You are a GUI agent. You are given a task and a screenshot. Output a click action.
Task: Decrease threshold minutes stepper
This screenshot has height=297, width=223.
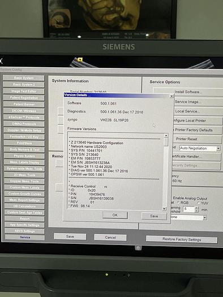point(196,210)
